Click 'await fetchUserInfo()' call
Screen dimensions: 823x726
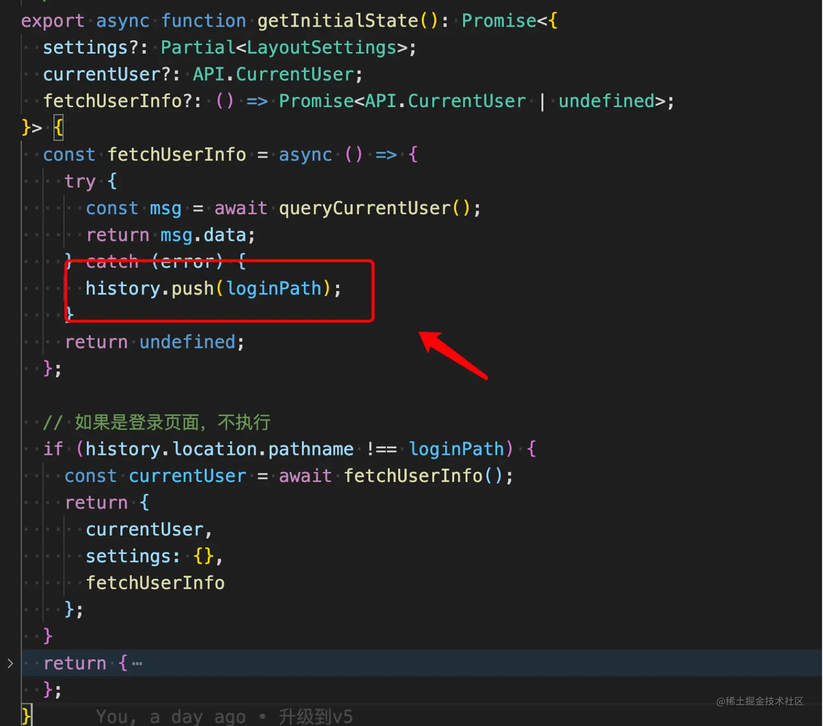[391, 476]
